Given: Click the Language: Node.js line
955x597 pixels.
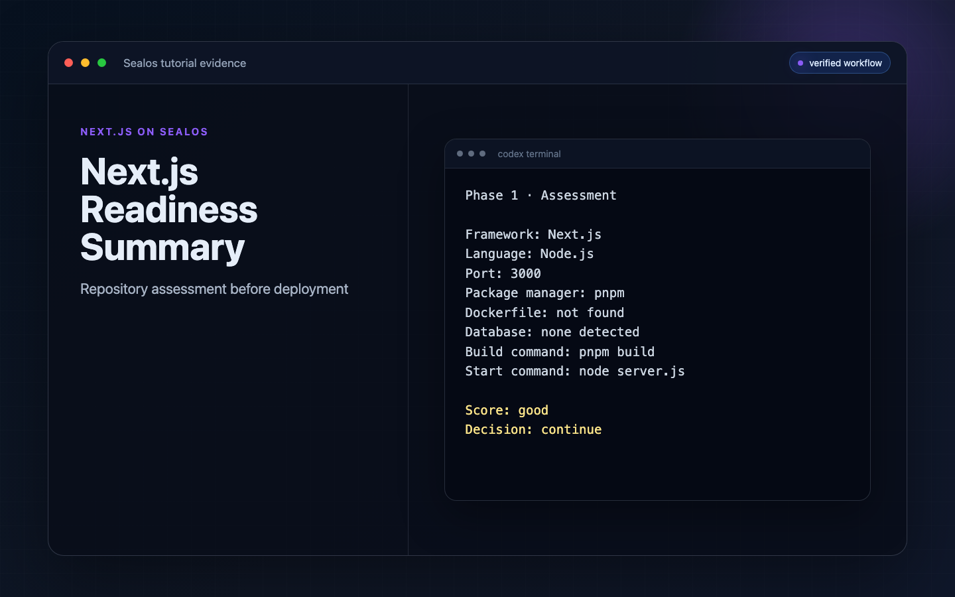Looking at the screenshot, I should (529, 254).
